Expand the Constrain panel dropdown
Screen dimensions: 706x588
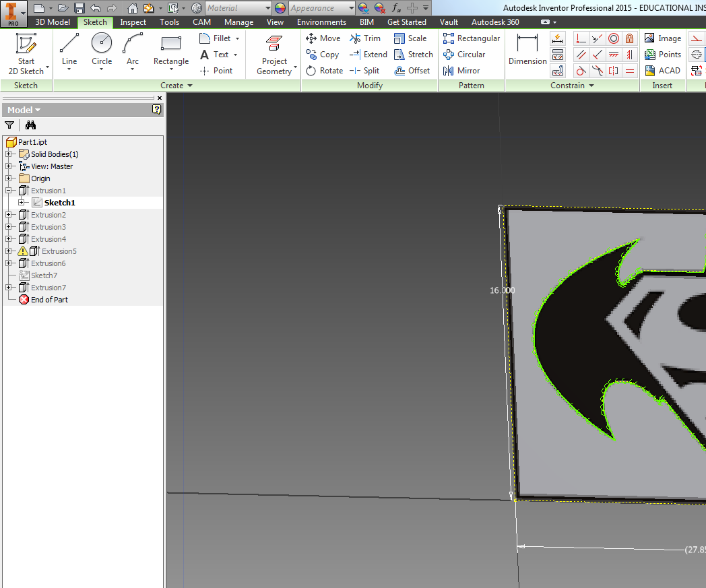click(x=572, y=85)
